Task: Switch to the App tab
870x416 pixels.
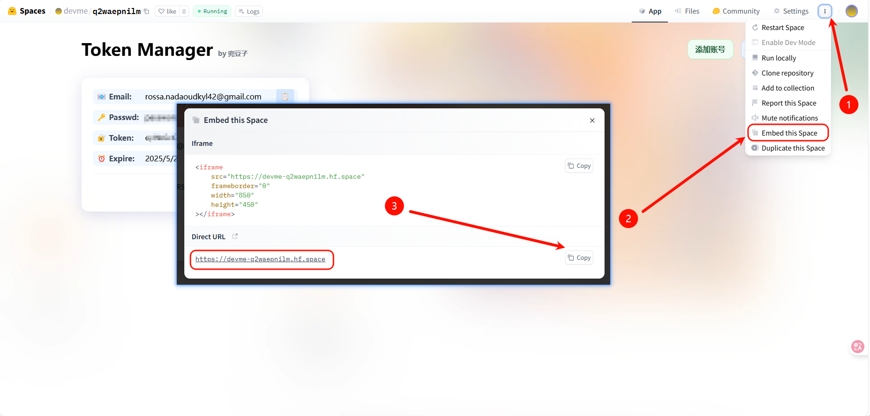Action: tap(650, 11)
